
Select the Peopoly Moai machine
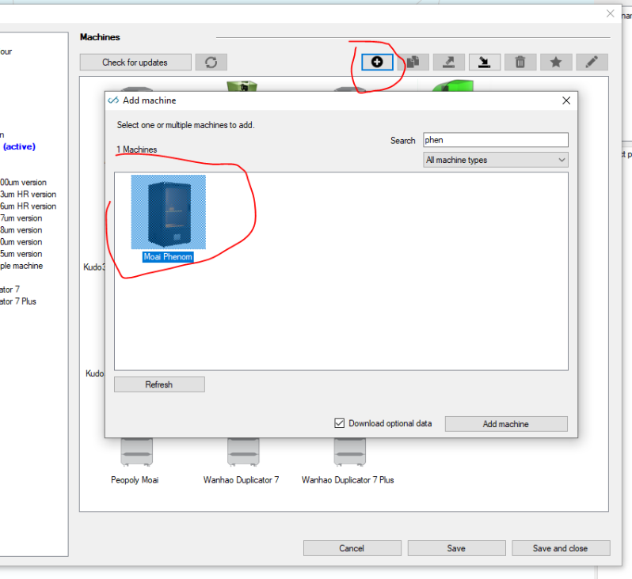(x=135, y=461)
